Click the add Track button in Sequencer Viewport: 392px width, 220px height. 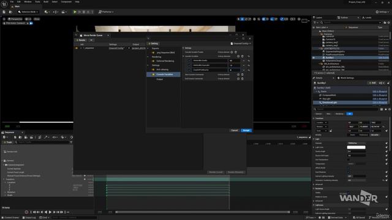pos(8,142)
